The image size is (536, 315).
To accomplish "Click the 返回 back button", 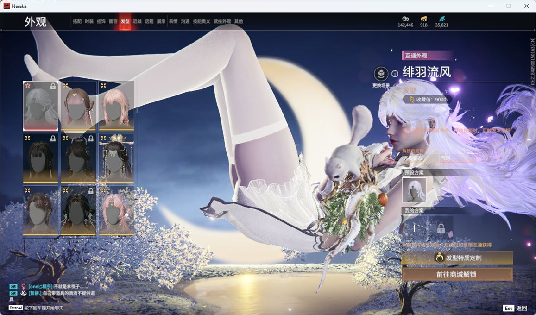I will point(522,308).
